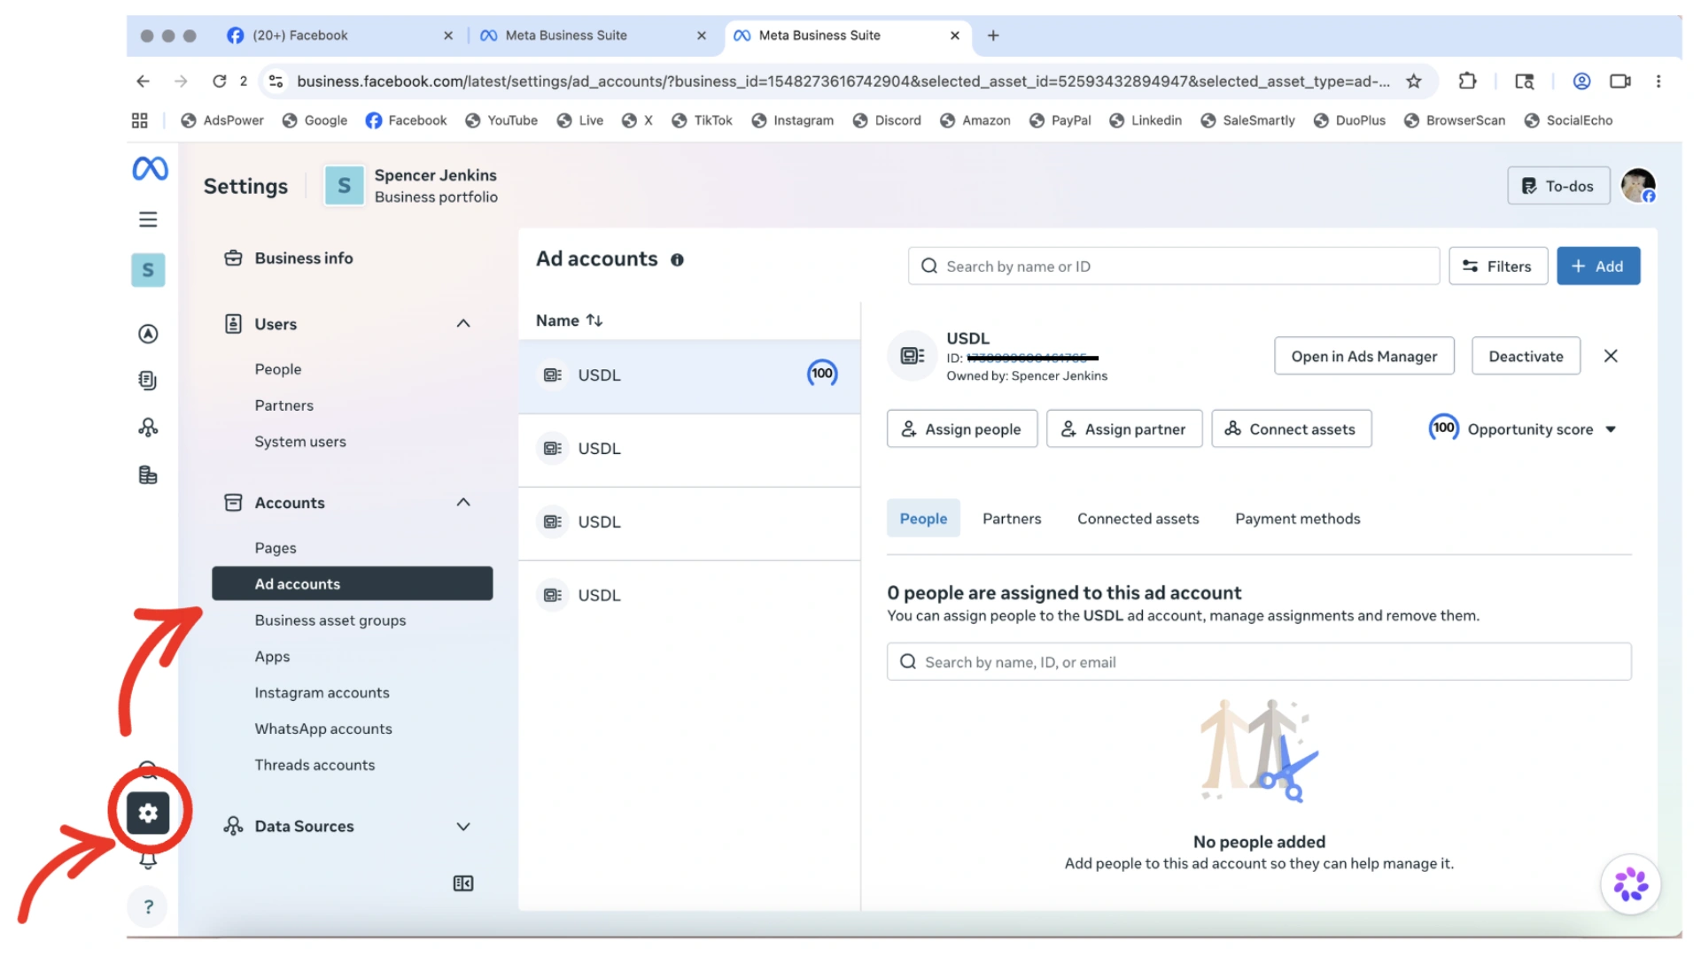Click the Deactivate button

coord(1526,356)
